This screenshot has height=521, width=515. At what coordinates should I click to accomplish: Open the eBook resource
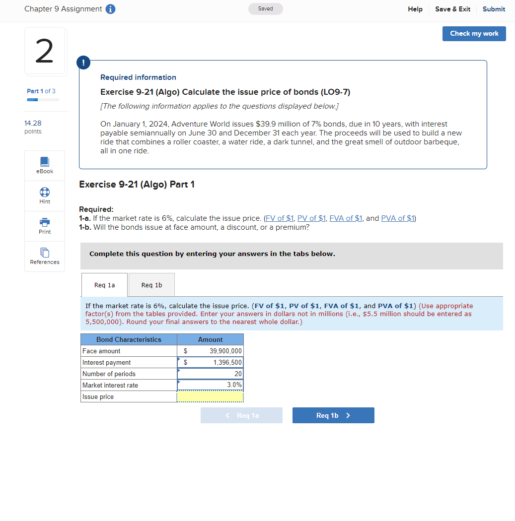(44, 165)
